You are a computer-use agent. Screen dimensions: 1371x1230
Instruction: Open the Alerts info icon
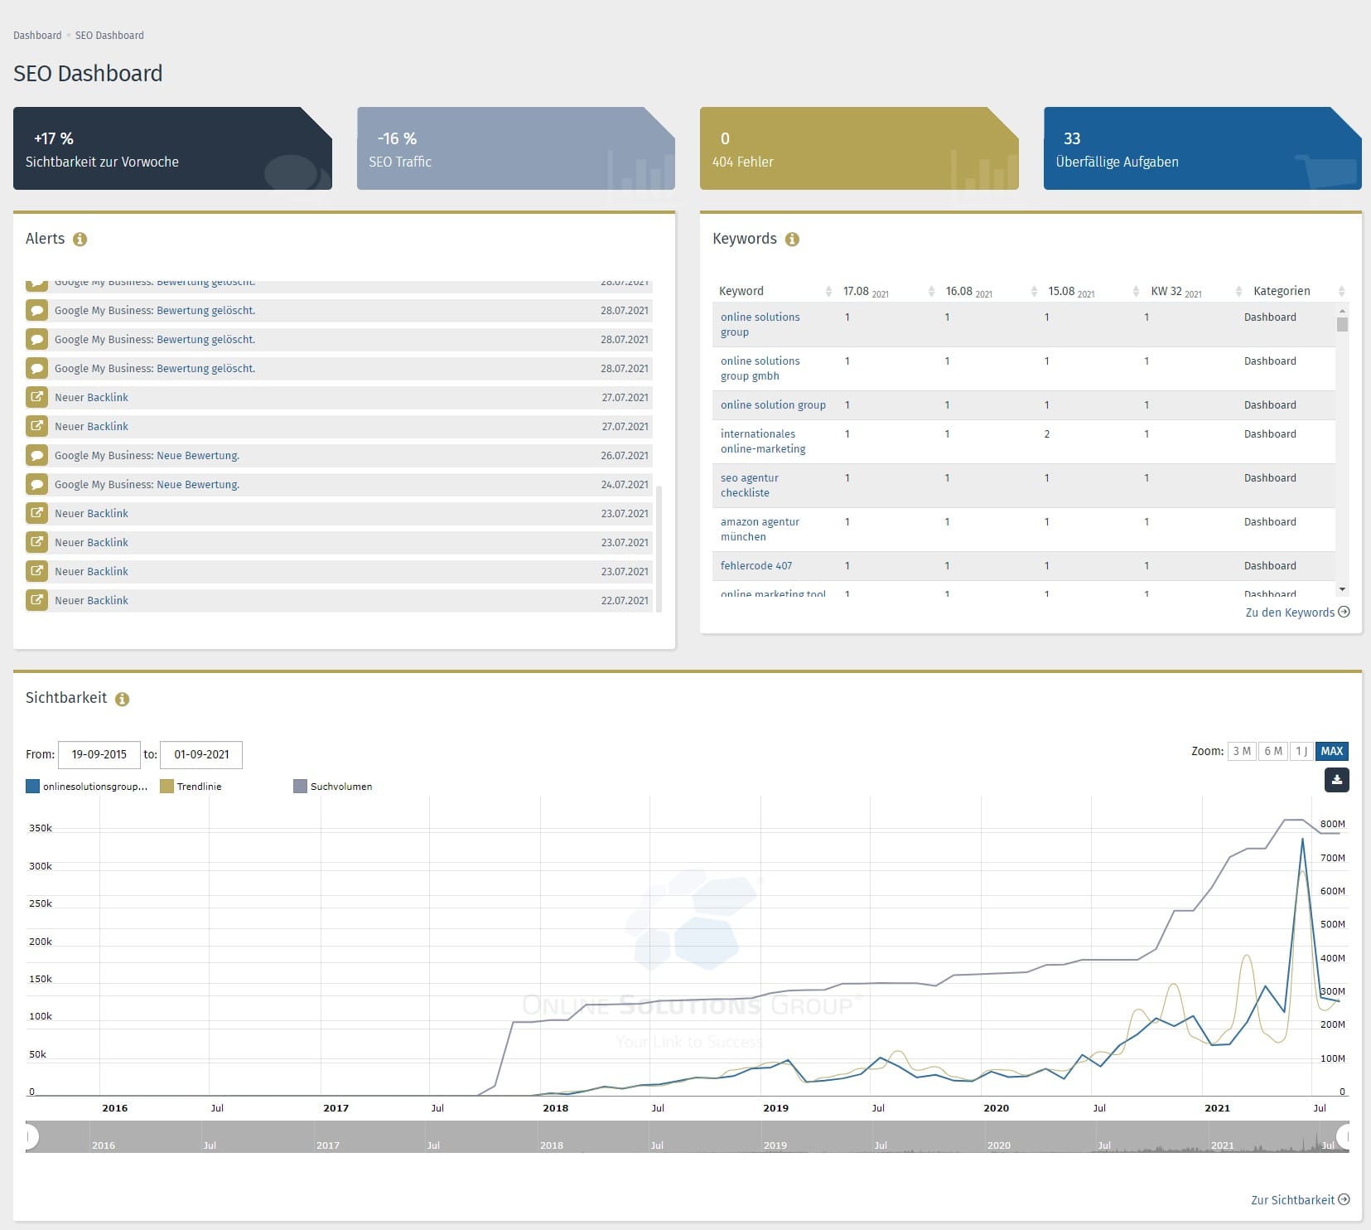pos(80,240)
